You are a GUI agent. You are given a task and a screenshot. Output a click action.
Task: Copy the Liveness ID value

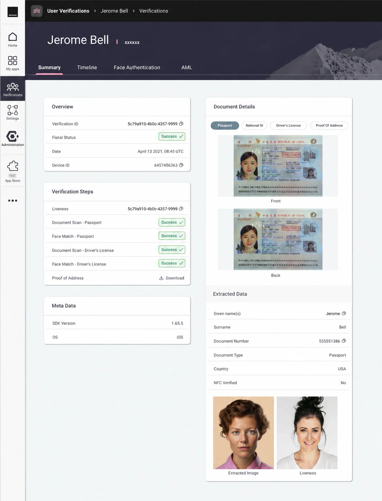pos(181,208)
